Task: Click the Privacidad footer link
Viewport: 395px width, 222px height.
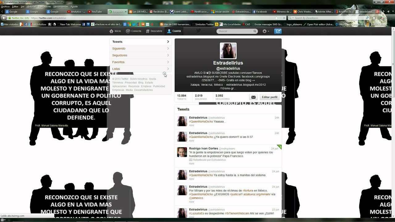Action: click(131, 83)
